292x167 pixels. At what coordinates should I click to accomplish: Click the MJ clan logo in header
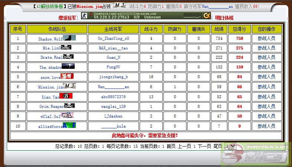pyautogui.click(x=119, y=6)
